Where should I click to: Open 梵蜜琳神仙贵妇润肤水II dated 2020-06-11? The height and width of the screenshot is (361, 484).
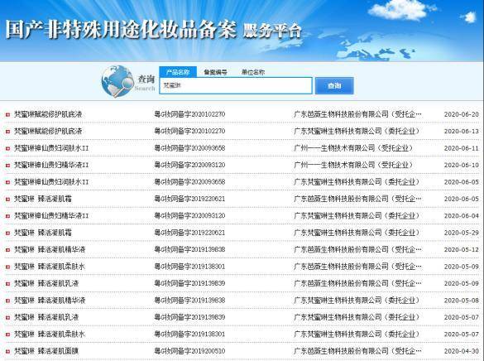51,148
